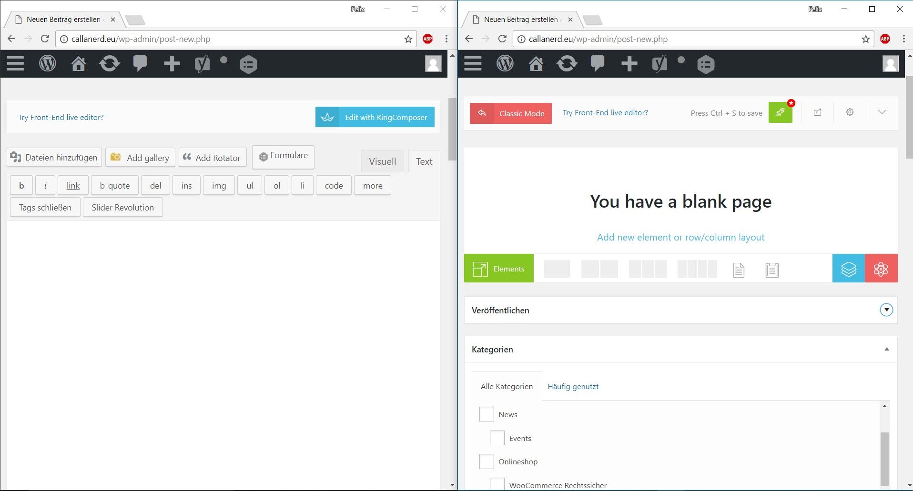Screen dimensions: 913x491
Task: Select left window Neuen Beitrag erstellen tab
Action: pos(64,20)
